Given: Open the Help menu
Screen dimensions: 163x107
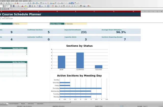Looking at the screenshot, I should (x=30, y=1).
